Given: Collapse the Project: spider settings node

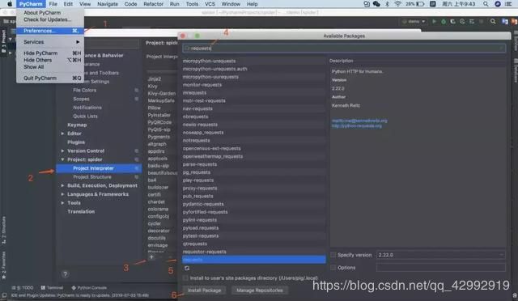Looking at the screenshot, I should tap(62, 159).
